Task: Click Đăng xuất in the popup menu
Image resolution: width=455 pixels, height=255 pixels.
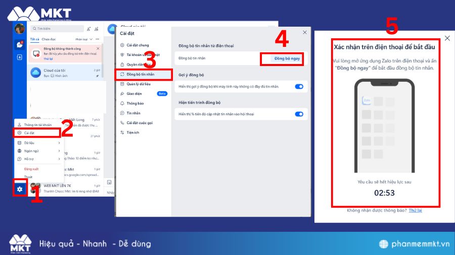Action: coord(31,169)
